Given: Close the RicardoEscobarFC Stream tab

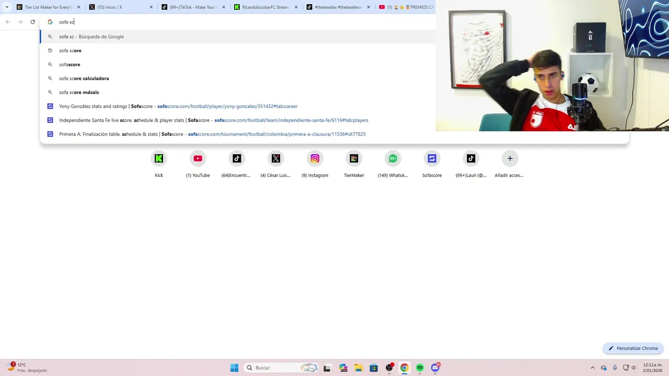Looking at the screenshot, I should (x=296, y=7).
